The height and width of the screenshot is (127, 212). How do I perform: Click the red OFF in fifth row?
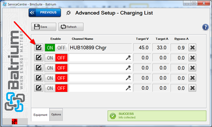61,88
